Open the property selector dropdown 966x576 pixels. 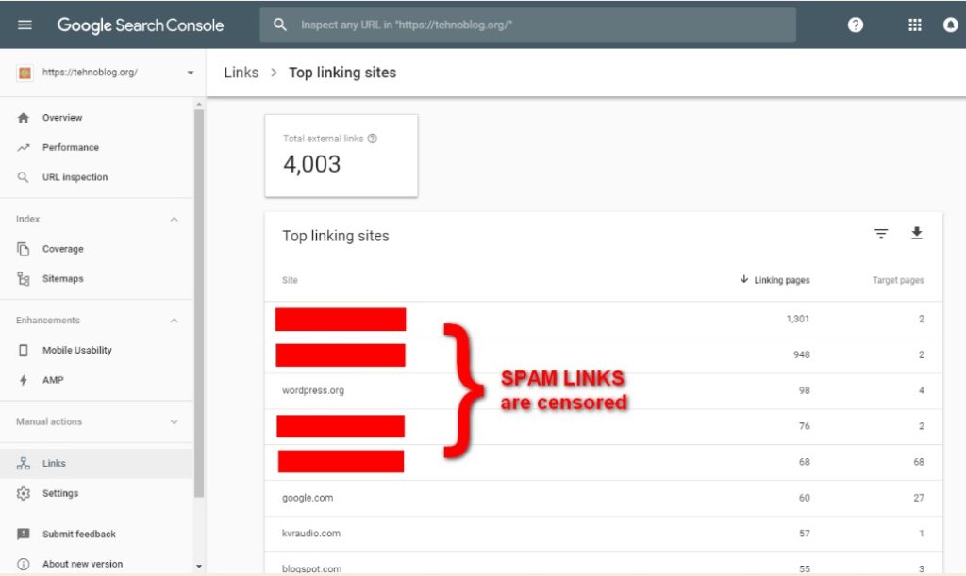coord(191,73)
